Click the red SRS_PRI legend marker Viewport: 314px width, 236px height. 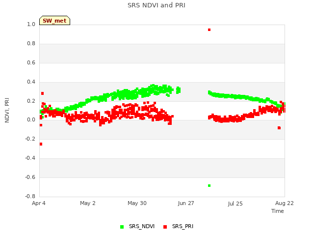[165, 227]
